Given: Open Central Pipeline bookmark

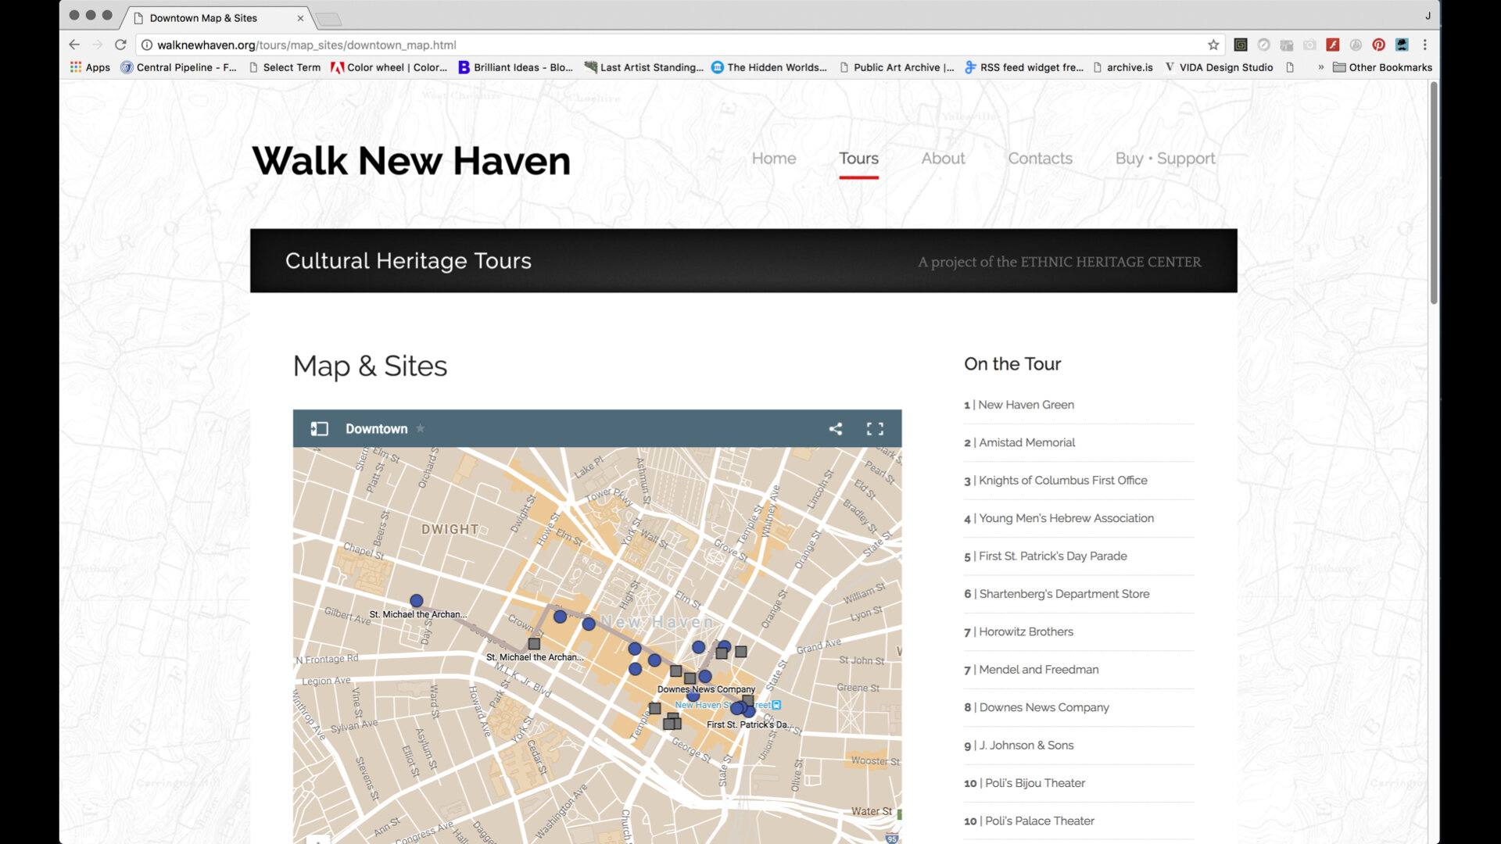Looking at the screenshot, I should pos(178,67).
